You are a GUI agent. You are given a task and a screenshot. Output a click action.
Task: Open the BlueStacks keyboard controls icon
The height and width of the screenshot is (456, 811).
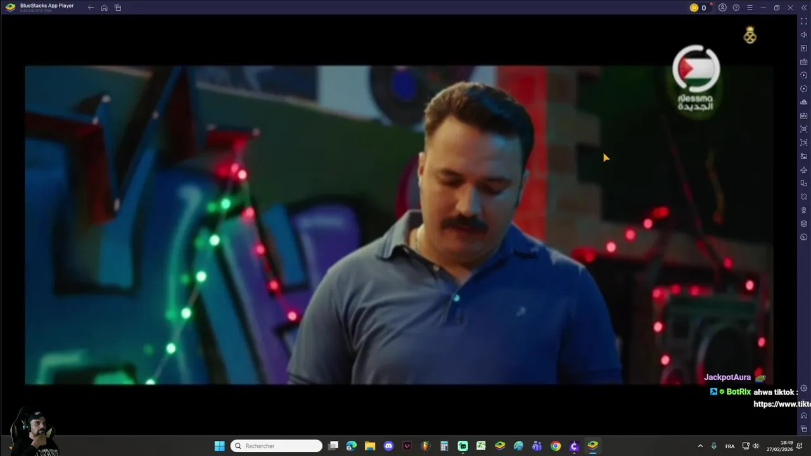804,62
